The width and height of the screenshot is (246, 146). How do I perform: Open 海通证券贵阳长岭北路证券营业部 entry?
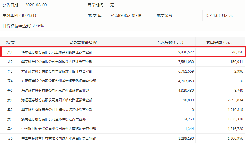click(57, 100)
